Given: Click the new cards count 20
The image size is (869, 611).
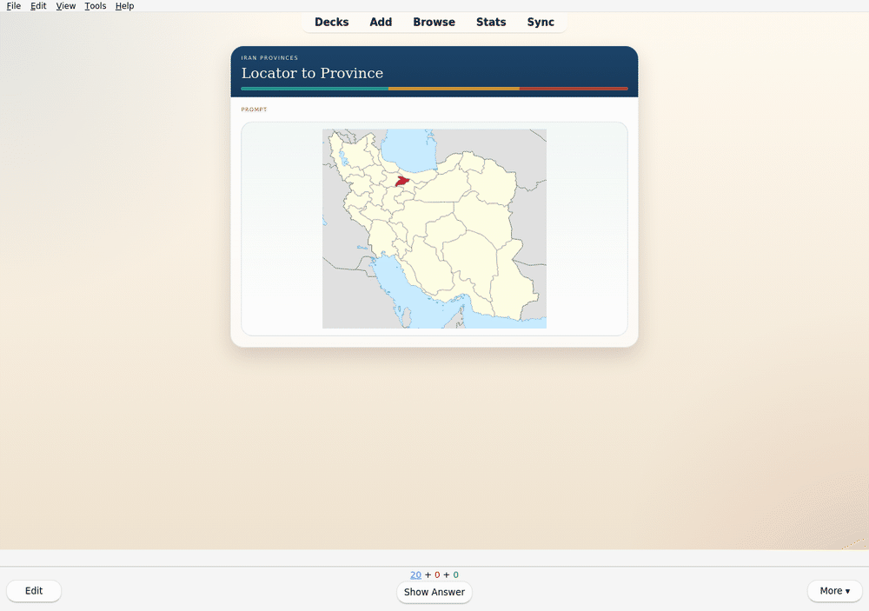Looking at the screenshot, I should 415,575.
